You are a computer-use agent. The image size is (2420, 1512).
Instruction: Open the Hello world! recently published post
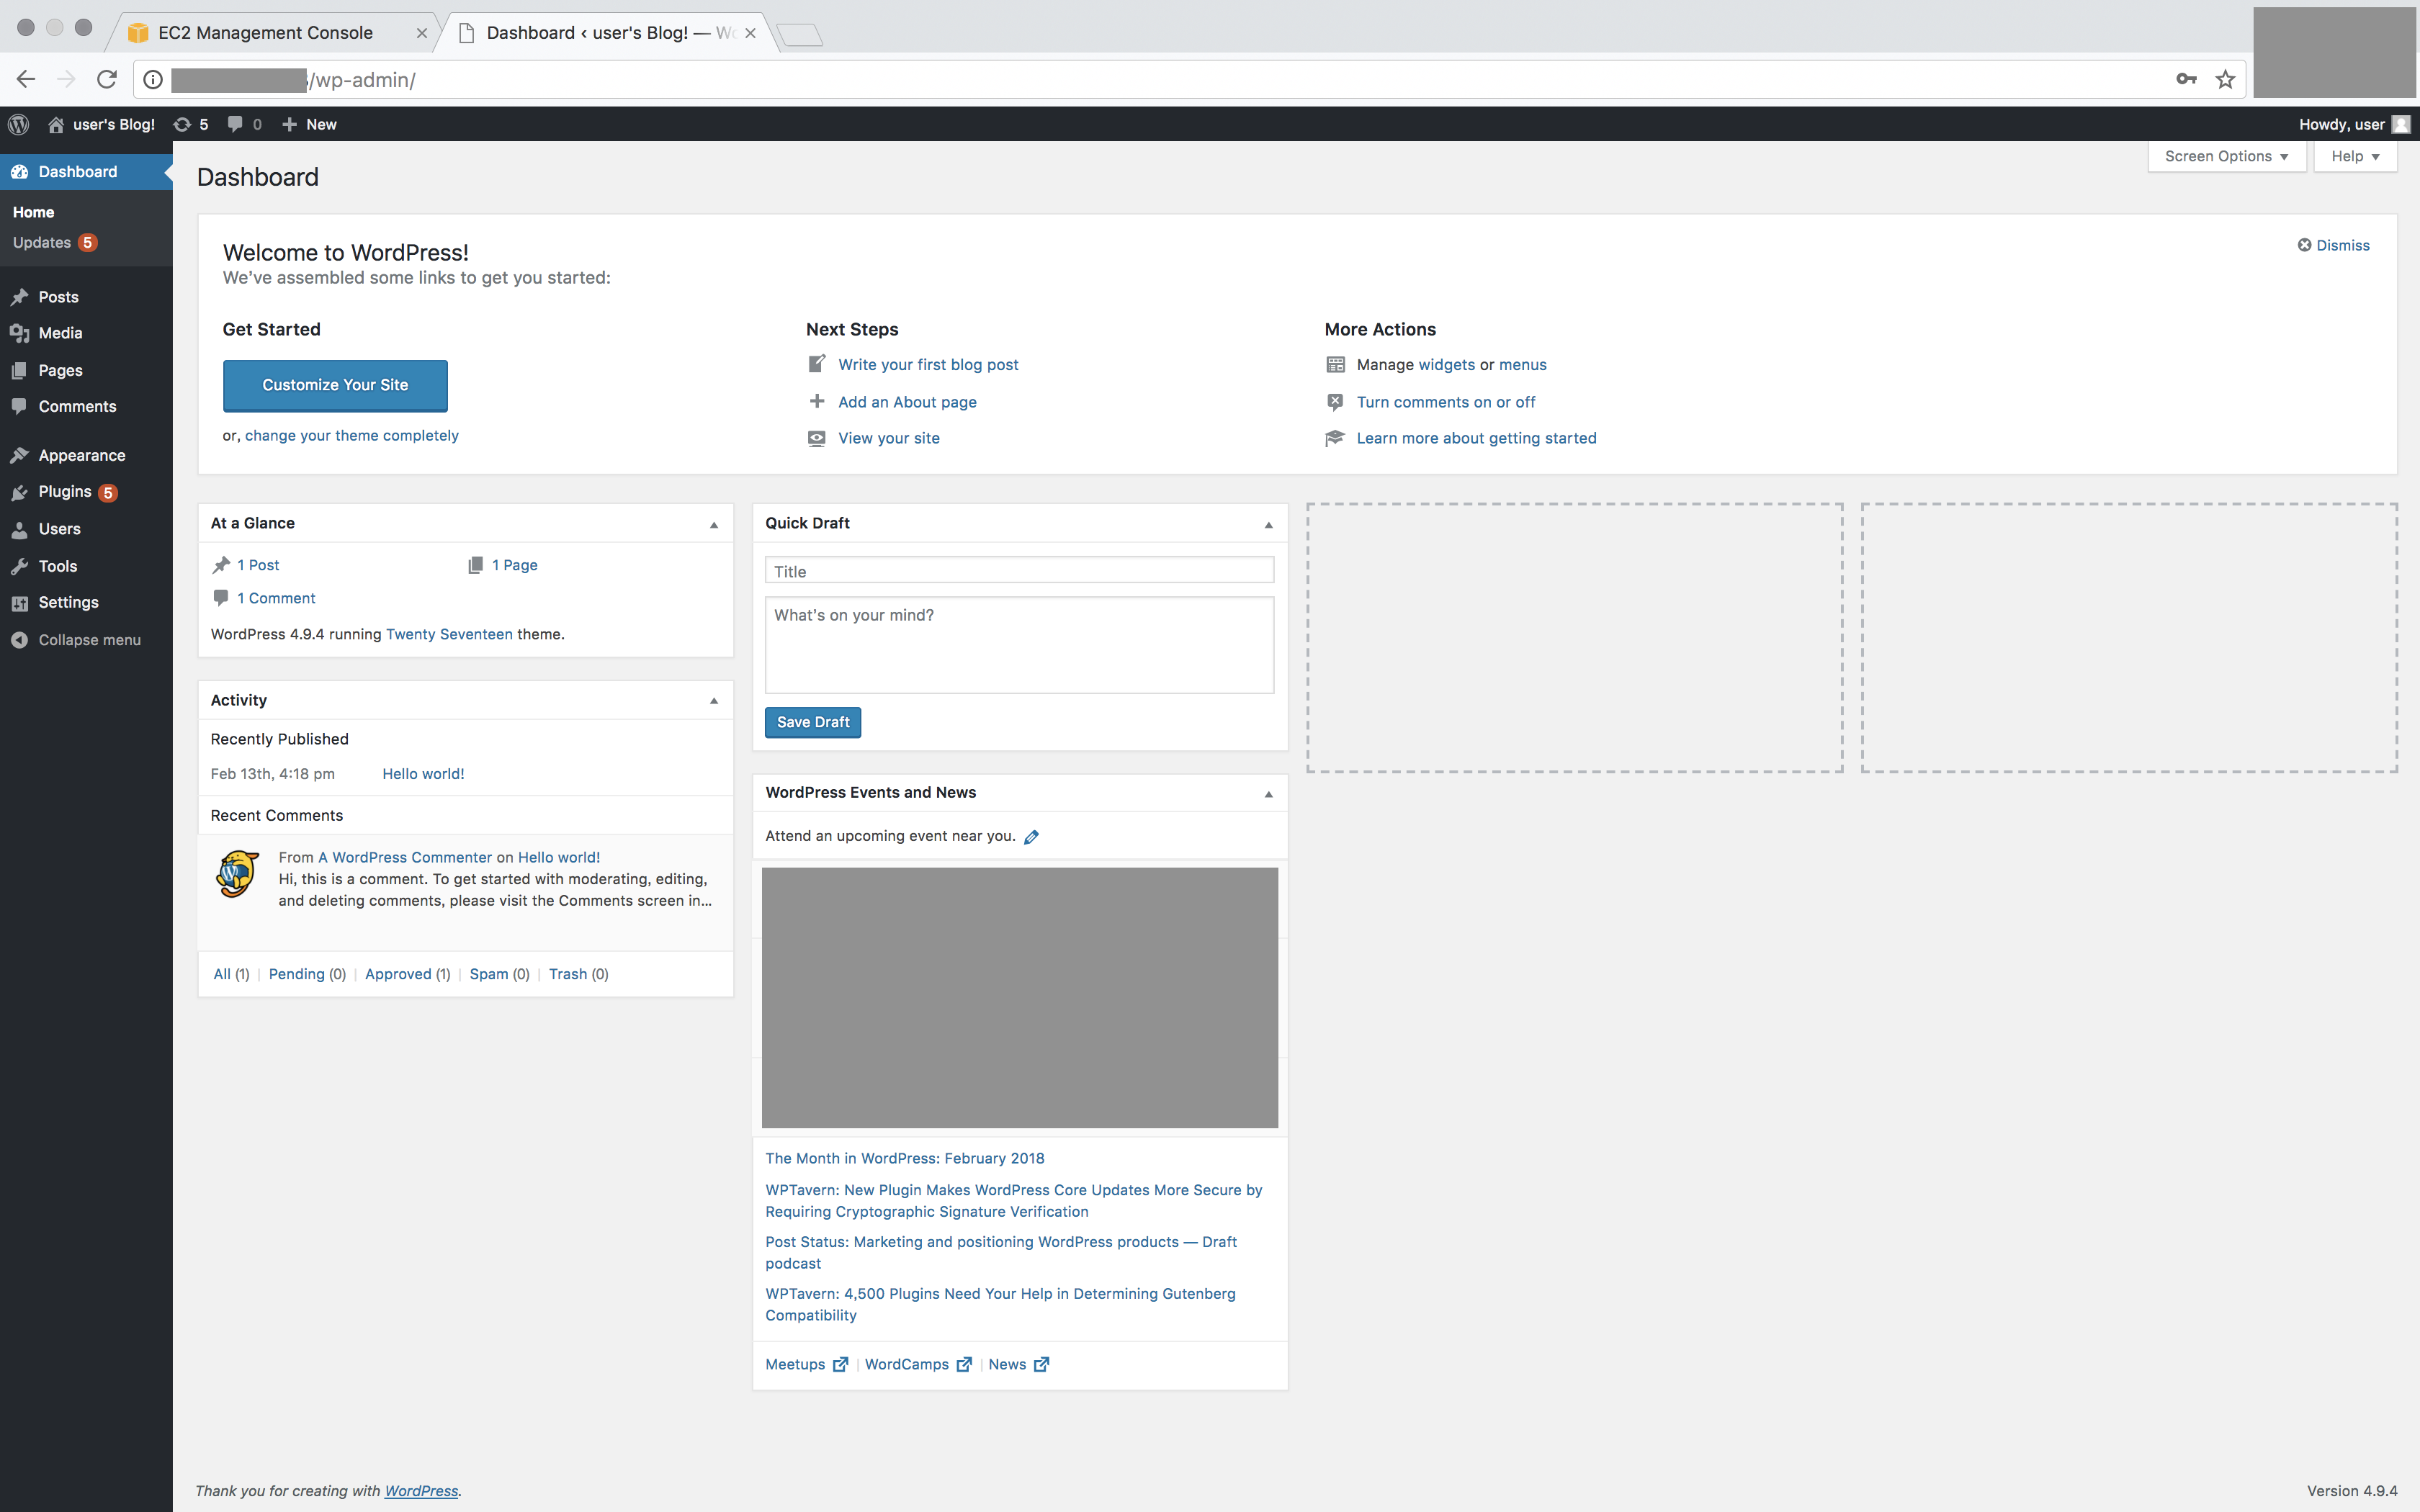click(x=423, y=774)
